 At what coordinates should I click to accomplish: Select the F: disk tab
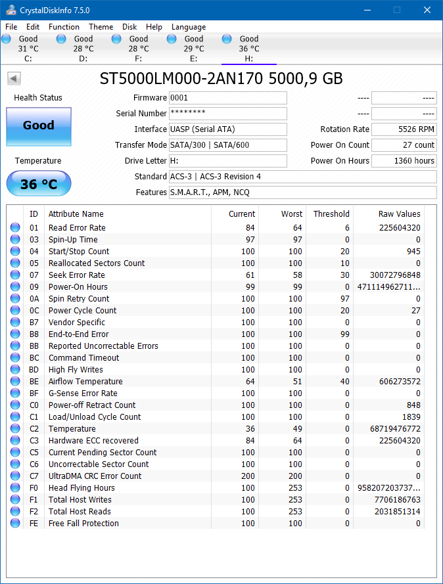(x=138, y=49)
